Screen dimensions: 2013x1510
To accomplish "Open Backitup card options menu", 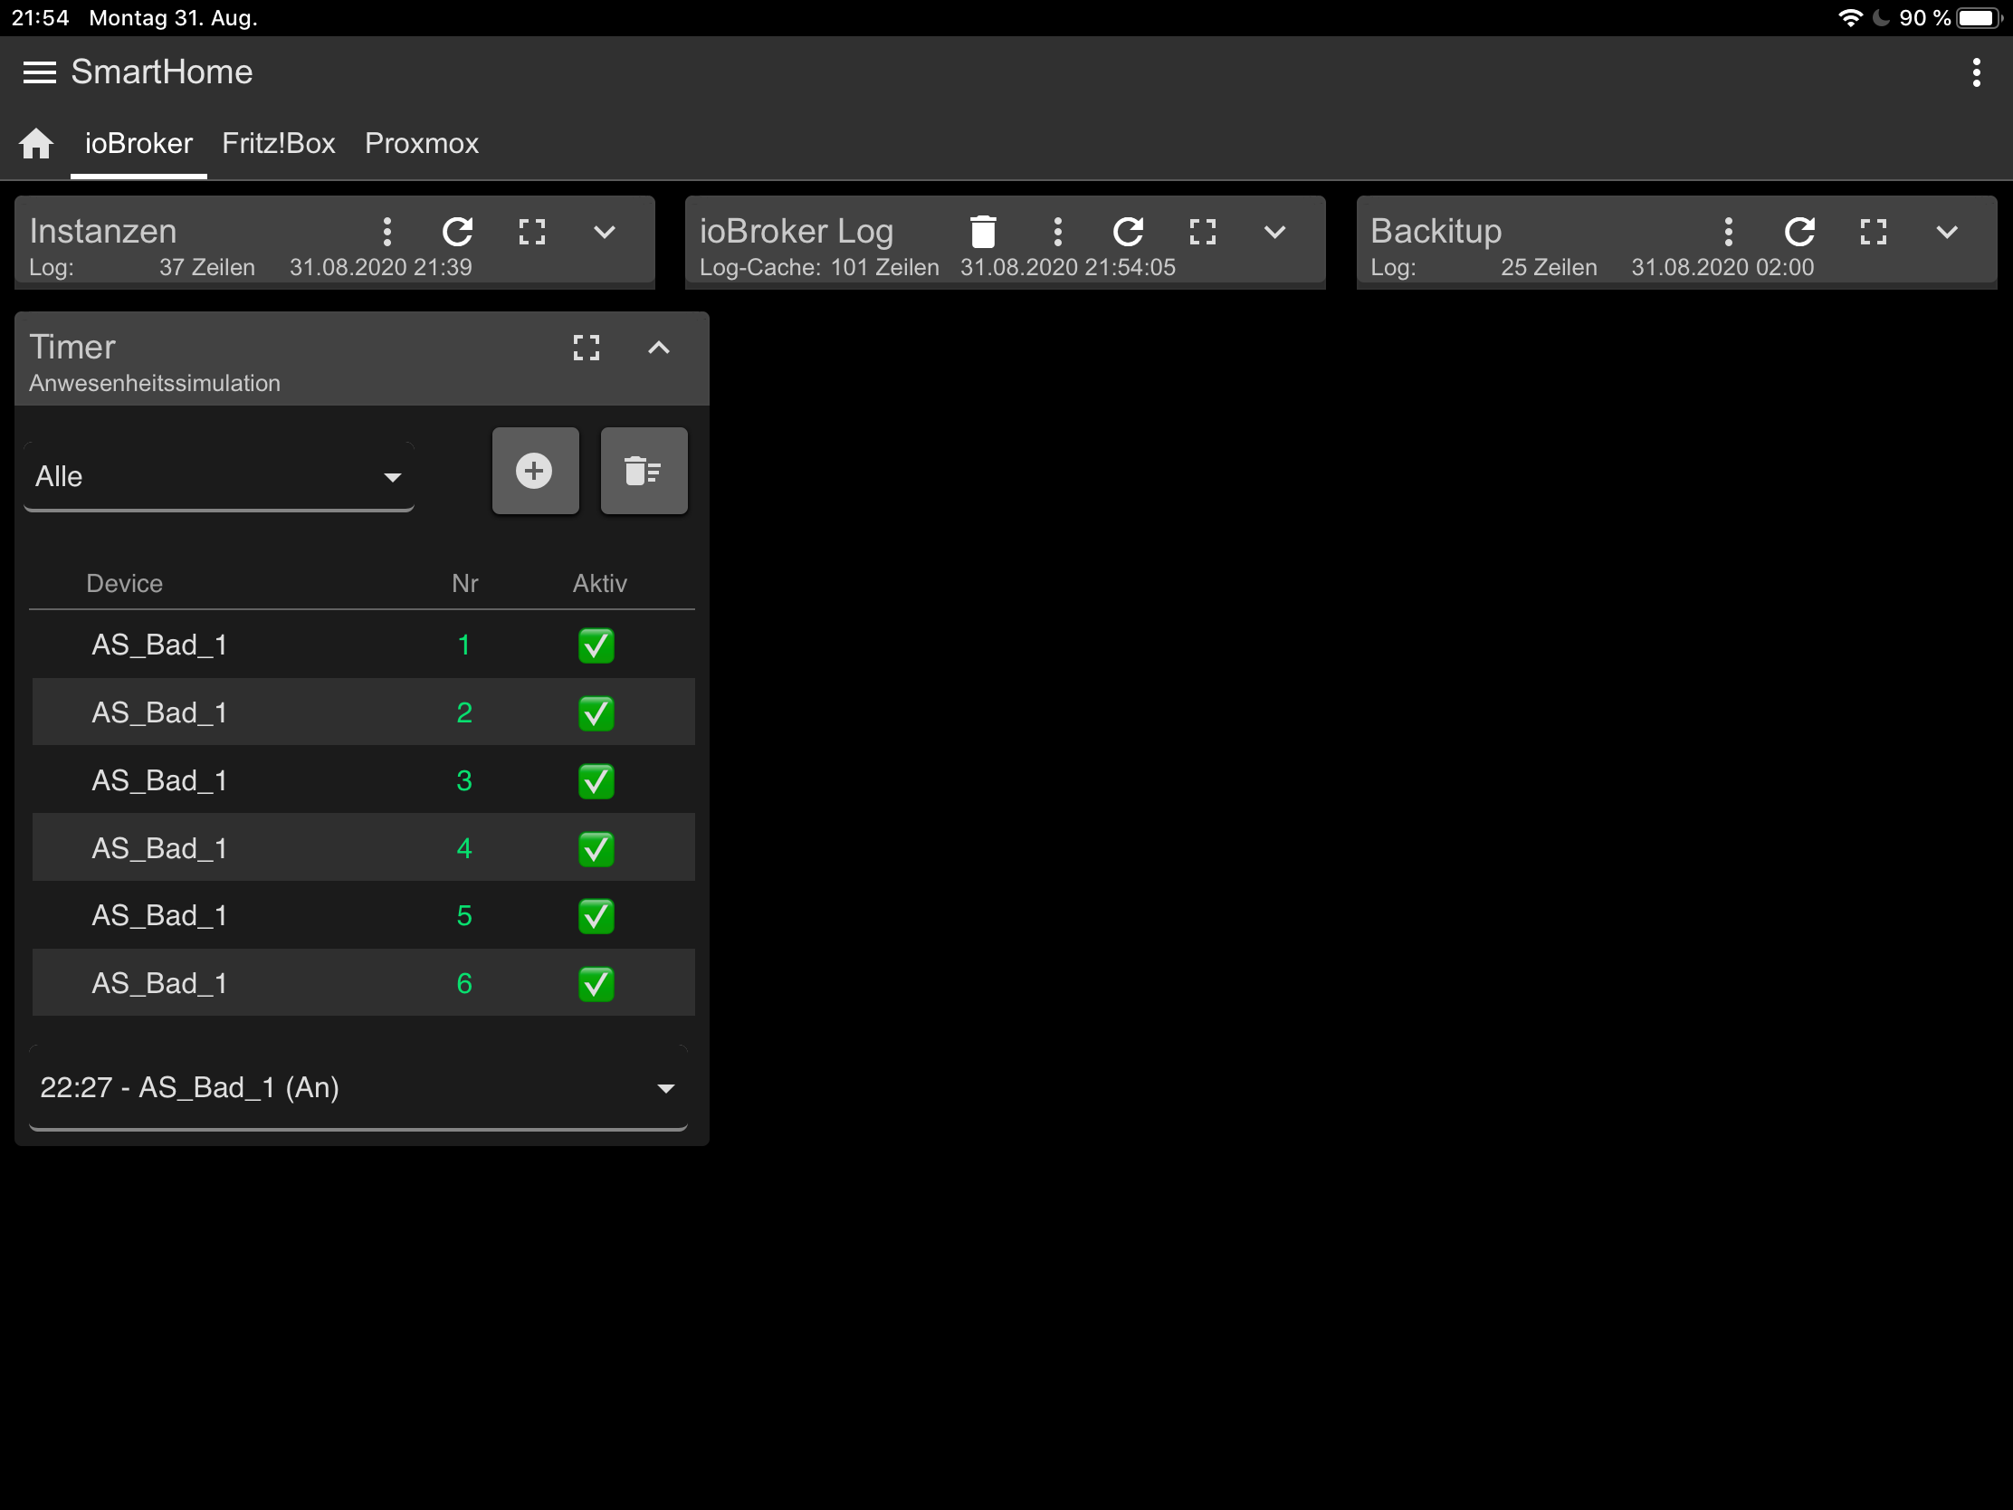I will pyautogui.click(x=1728, y=232).
